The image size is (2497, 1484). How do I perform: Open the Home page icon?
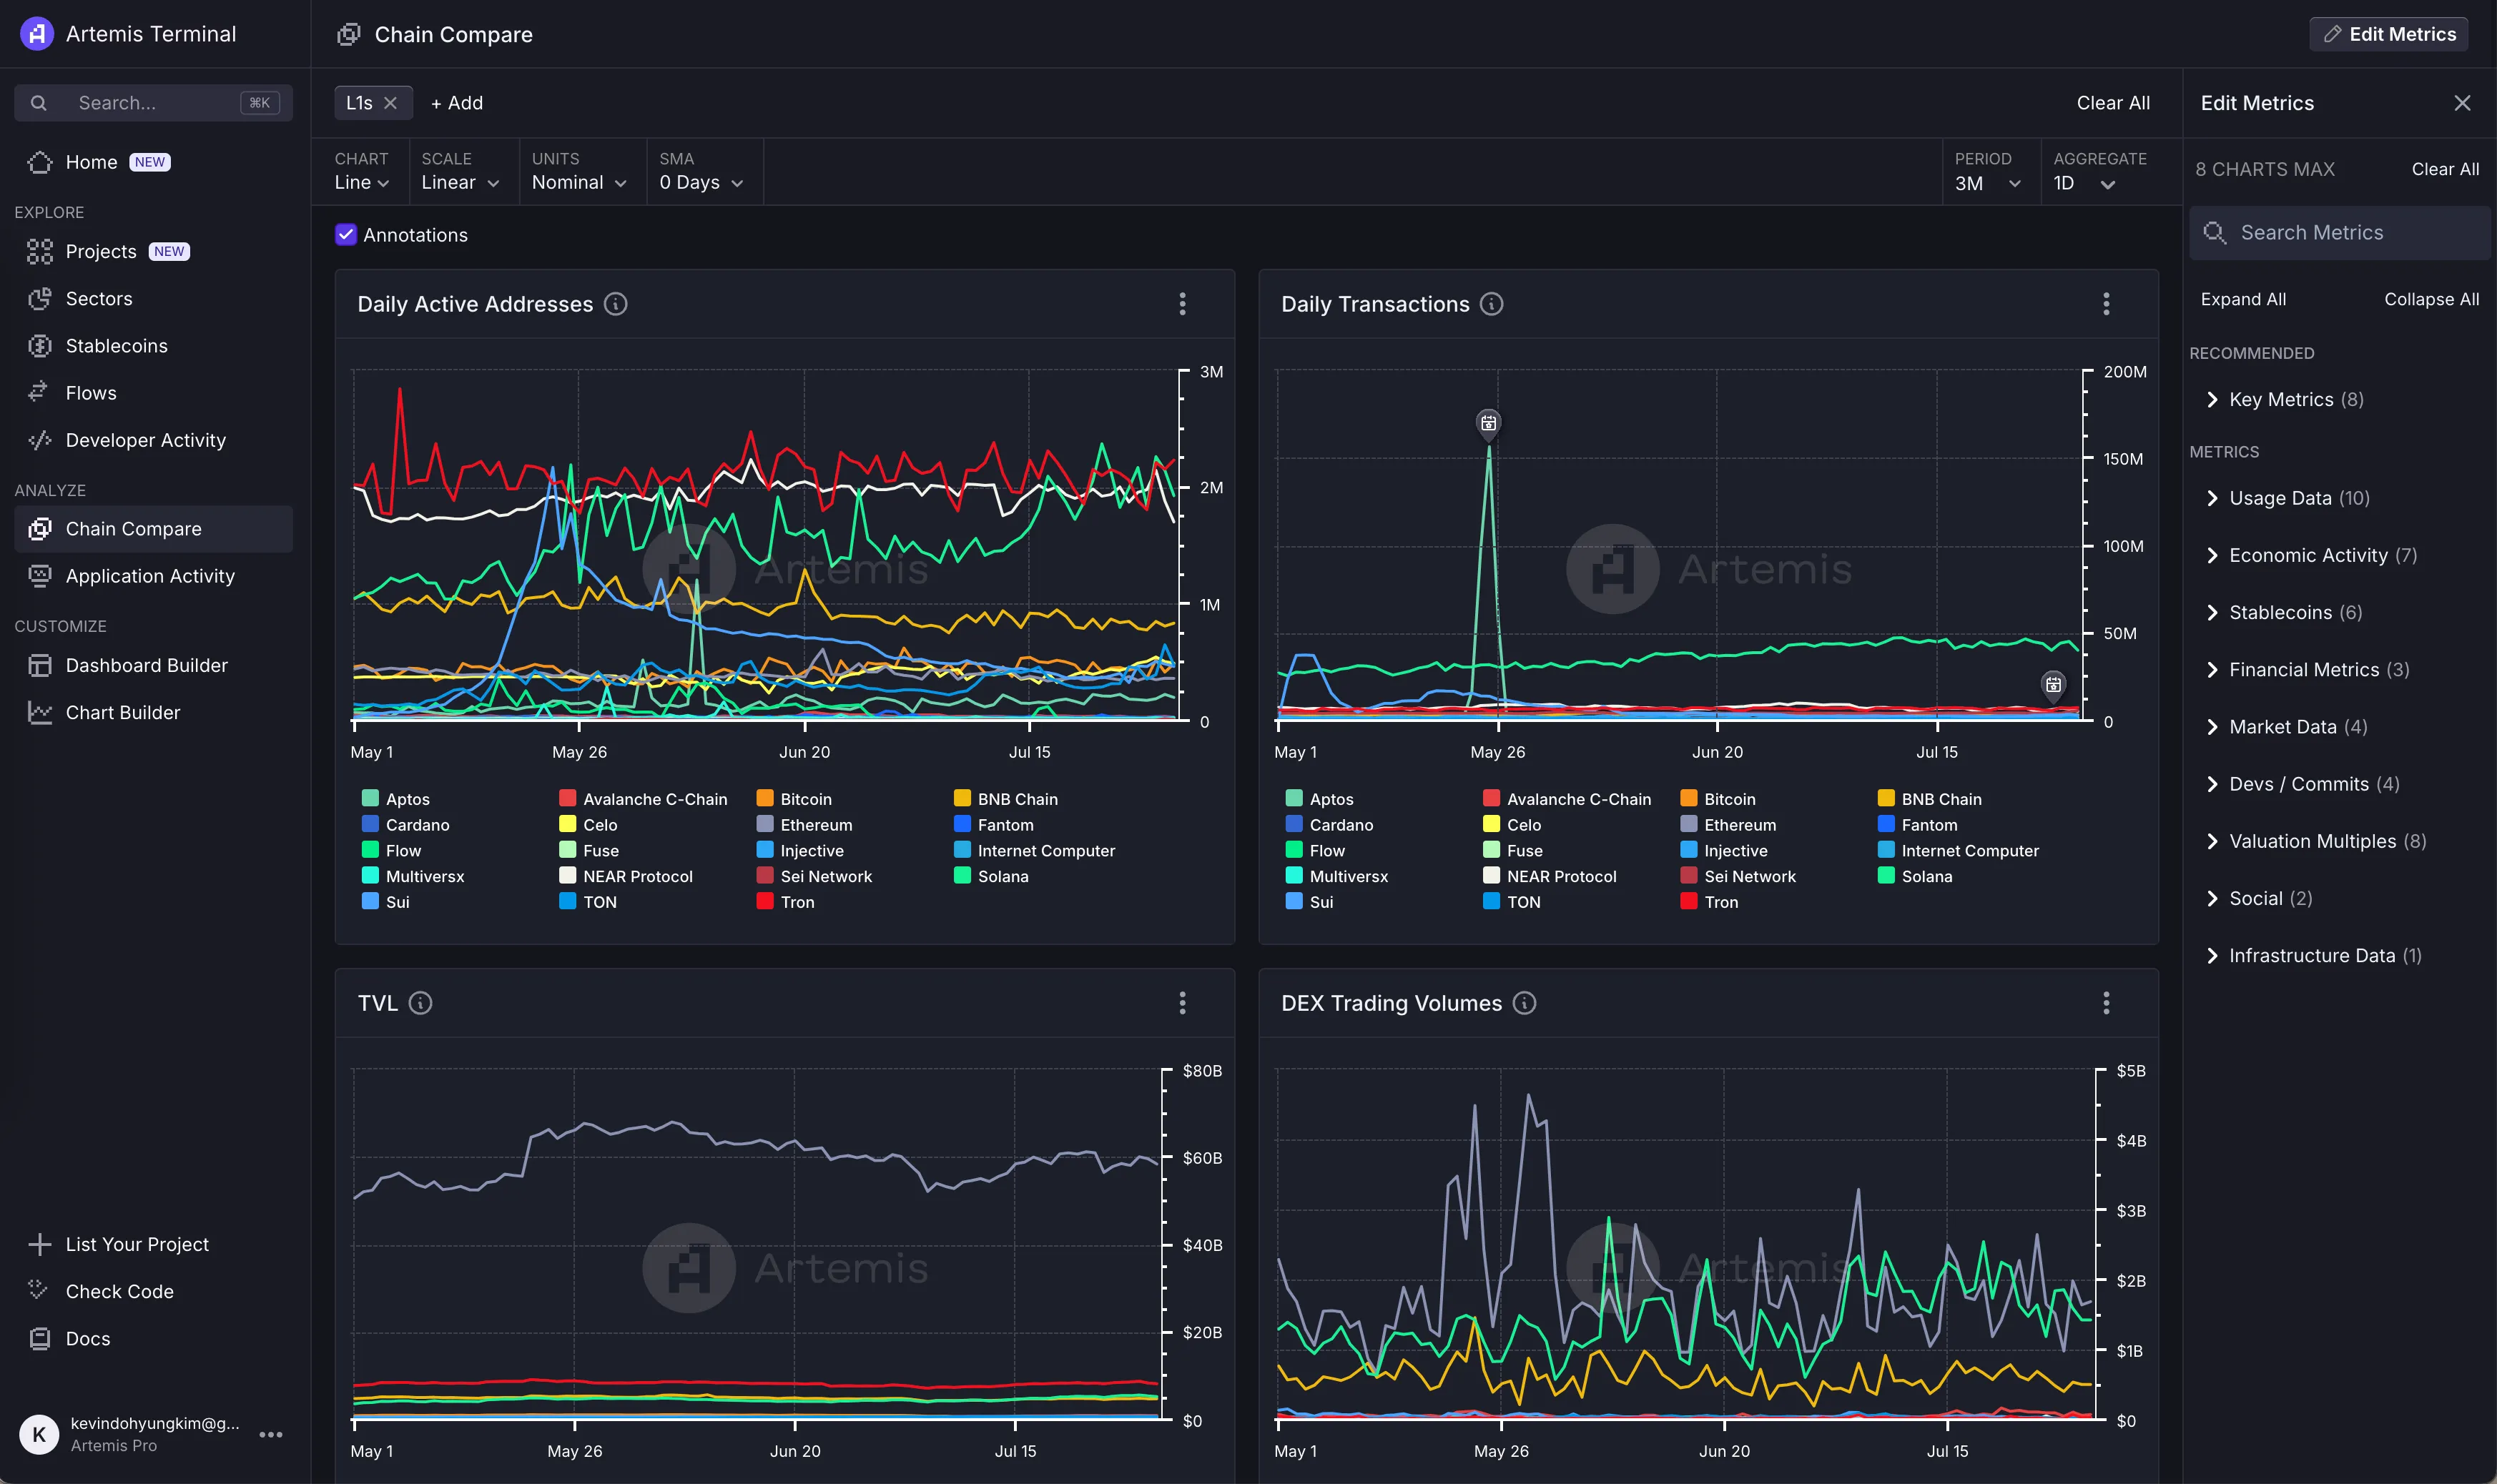(x=40, y=162)
